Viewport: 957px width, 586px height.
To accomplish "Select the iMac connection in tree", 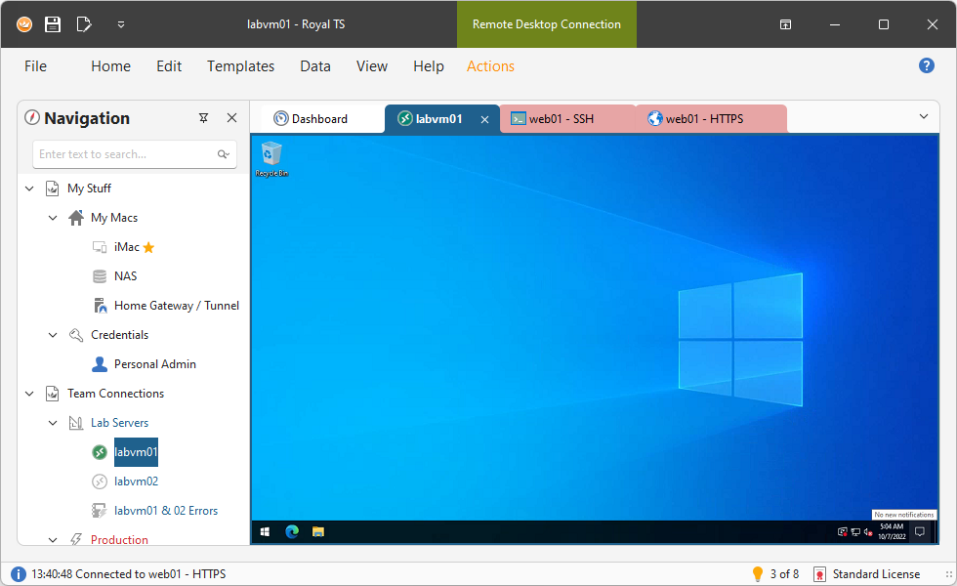I will pyautogui.click(x=126, y=247).
